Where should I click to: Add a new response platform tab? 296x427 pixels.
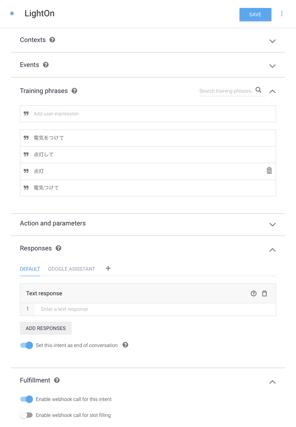pos(108,269)
